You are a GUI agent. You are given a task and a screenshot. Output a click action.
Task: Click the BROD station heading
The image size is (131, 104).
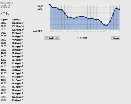coord(5,7)
